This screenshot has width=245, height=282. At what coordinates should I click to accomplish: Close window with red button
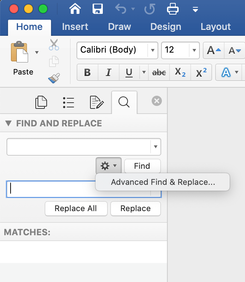(14, 9)
